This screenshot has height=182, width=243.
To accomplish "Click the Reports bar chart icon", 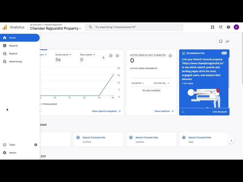I will point(5,45).
